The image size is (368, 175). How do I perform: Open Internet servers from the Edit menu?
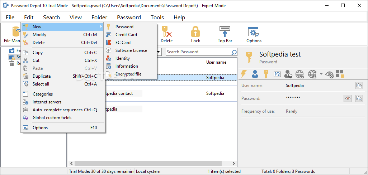tap(63, 102)
